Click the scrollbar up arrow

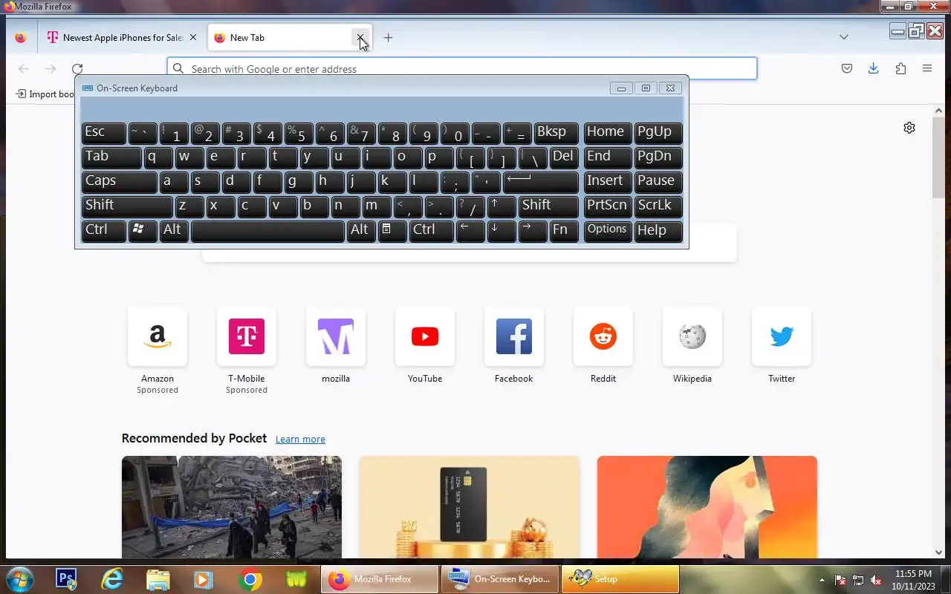click(x=938, y=111)
